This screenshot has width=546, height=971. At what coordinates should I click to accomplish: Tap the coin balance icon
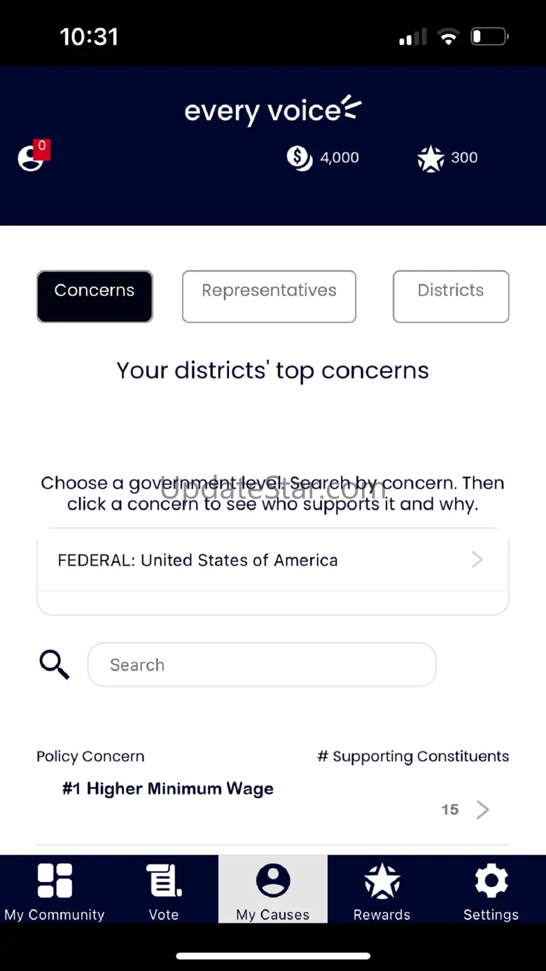(300, 158)
